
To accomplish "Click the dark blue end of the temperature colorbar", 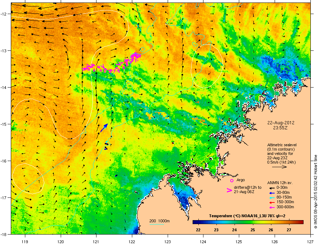I will click(x=195, y=222).
